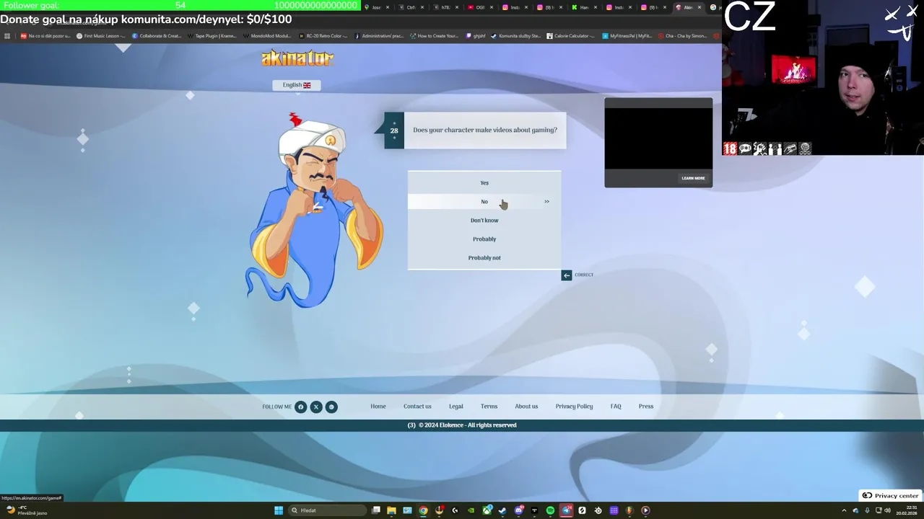
Task: Click the Hledat taskbar search box
Action: (328, 510)
